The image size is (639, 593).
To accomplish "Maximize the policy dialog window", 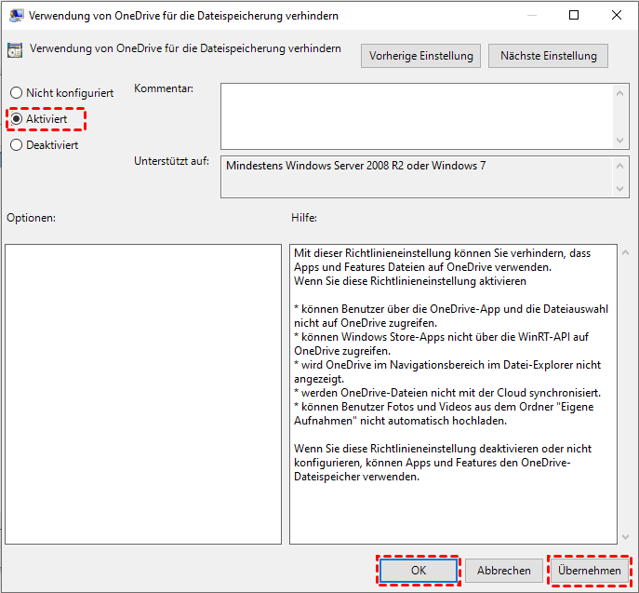I will coord(574,15).
